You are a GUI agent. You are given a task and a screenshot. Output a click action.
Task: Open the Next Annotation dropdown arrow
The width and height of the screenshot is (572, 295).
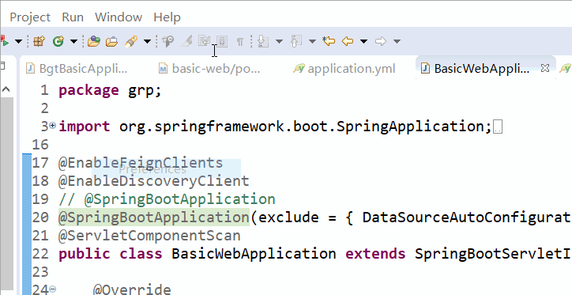(x=279, y=41)
